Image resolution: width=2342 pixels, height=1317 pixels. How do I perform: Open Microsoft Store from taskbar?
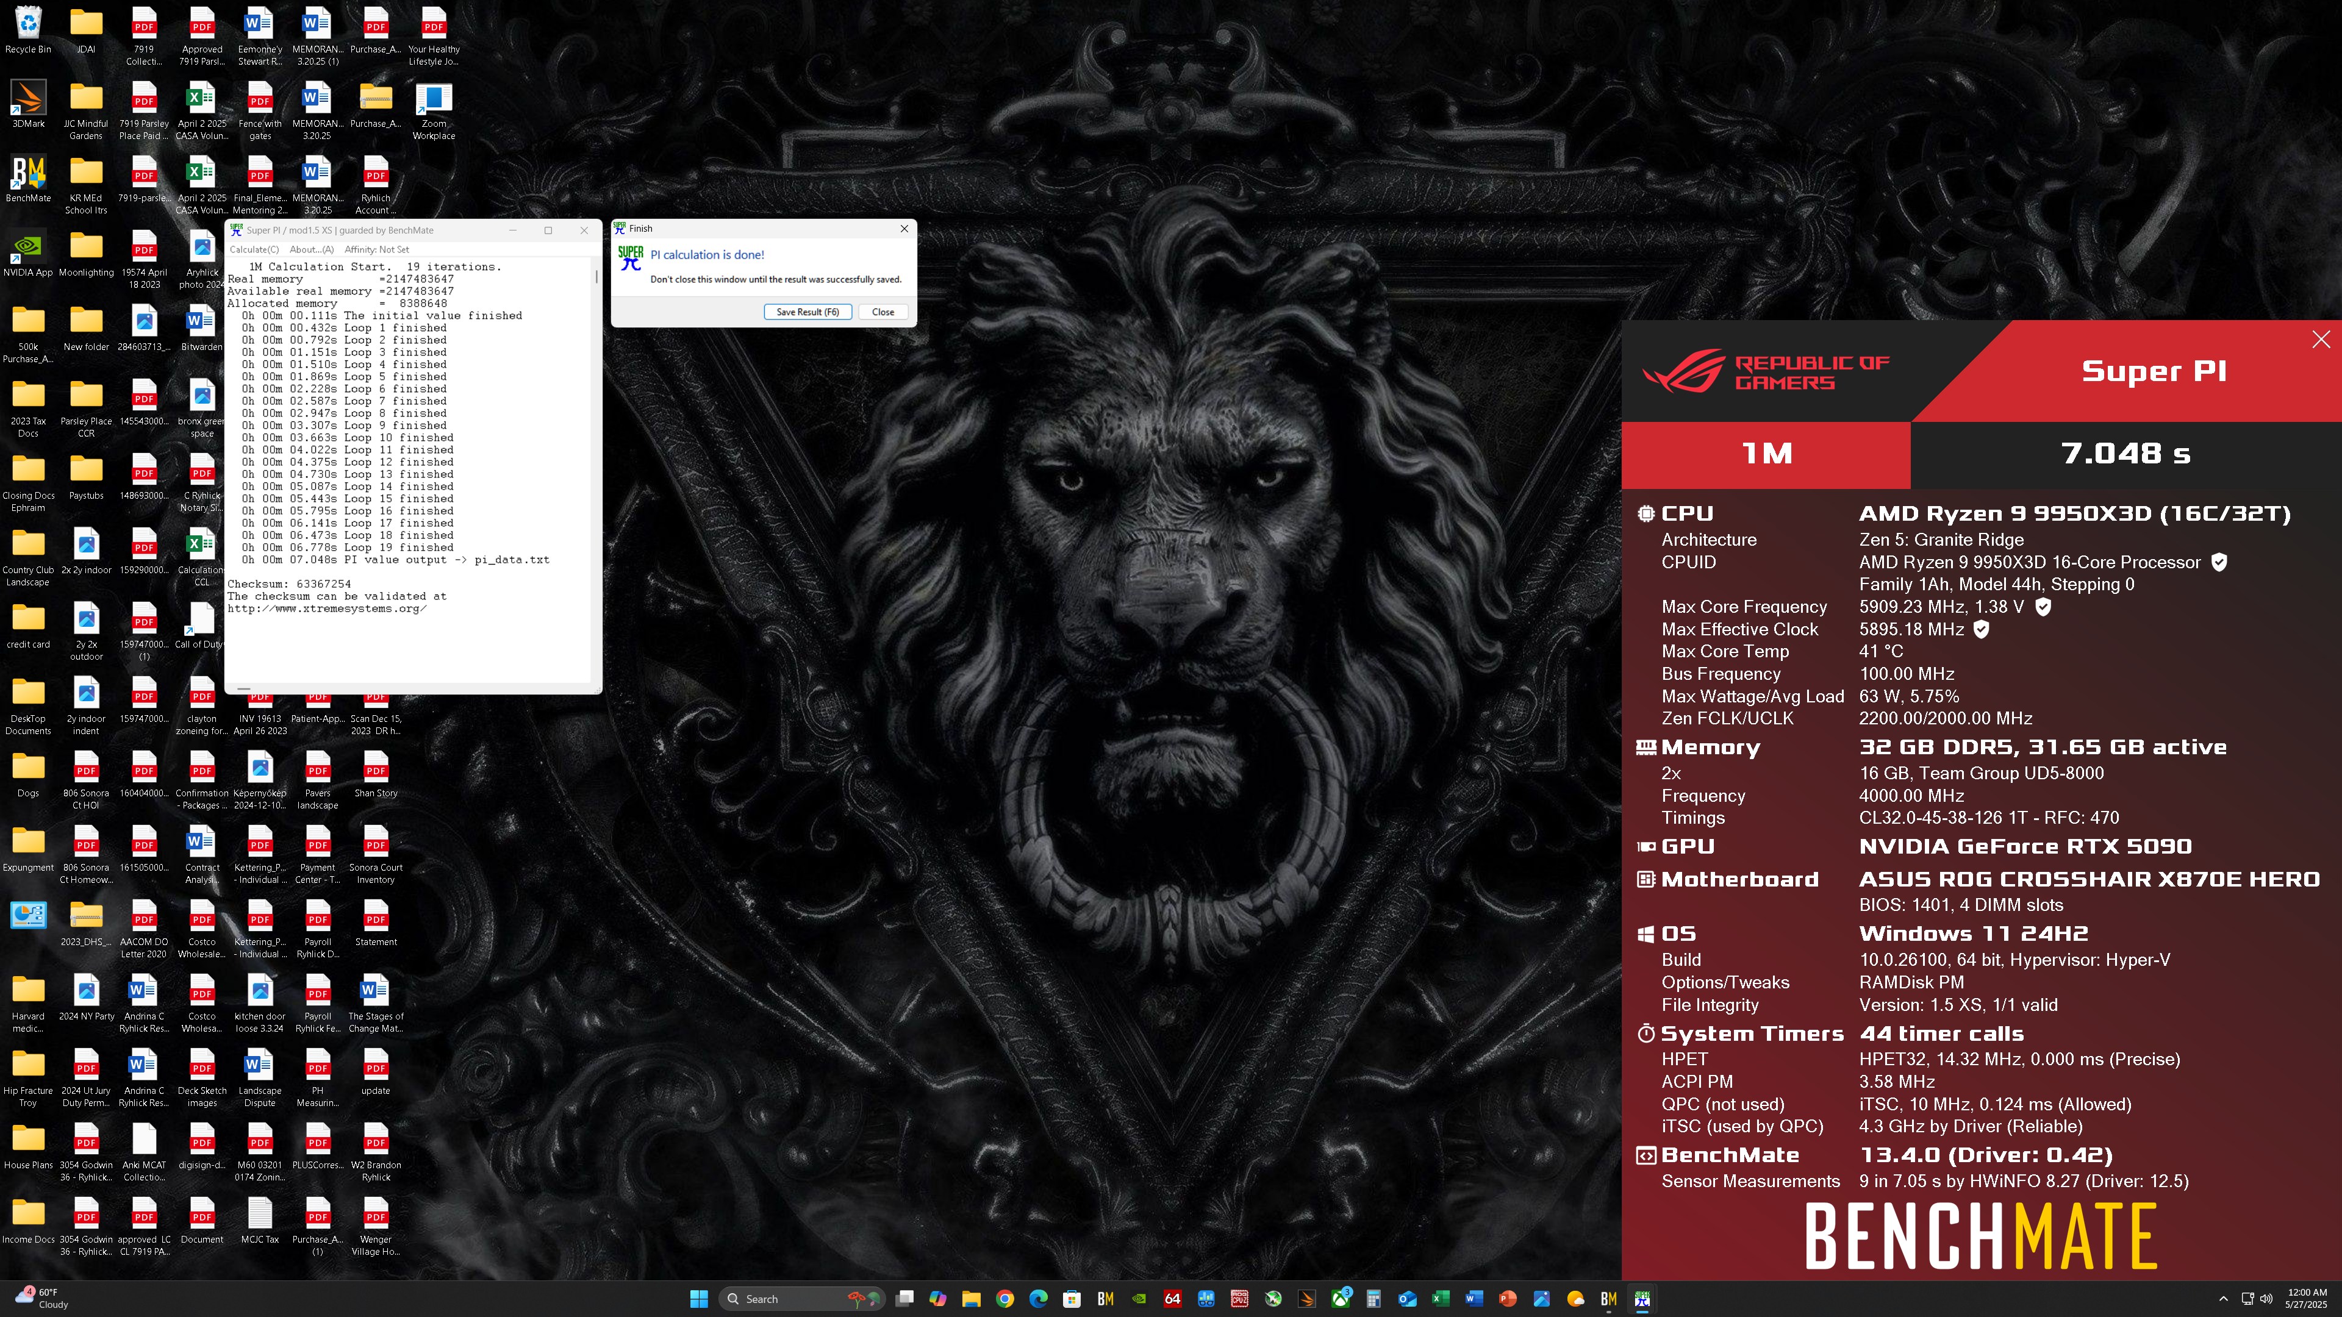pyautogui.click(x=1072, y=1299)
